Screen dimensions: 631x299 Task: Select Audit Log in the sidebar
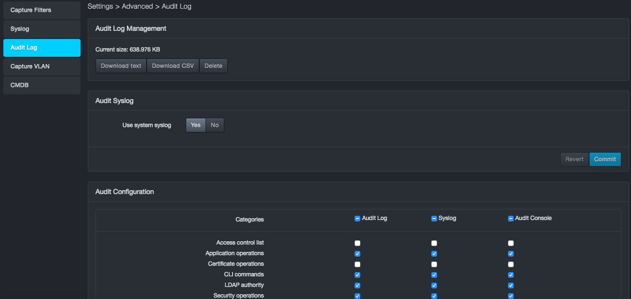[41, 48]
